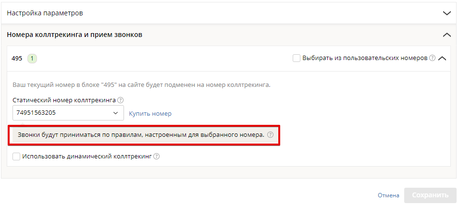Click the green "1" badge next to 495

pos(32,59)
